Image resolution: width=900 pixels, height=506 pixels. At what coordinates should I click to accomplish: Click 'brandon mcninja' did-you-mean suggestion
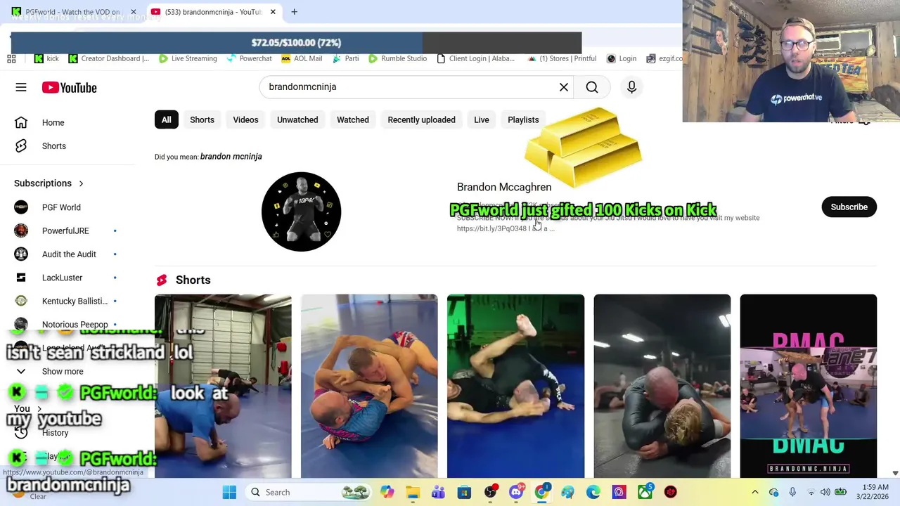pyautogui.click(x=231, y=157)
